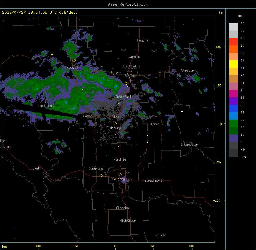Click the Limestone label

[45, 106]
